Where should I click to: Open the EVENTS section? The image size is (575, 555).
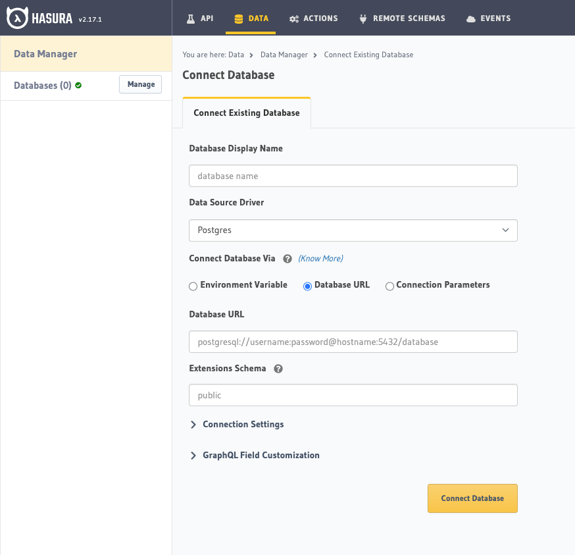488,18
